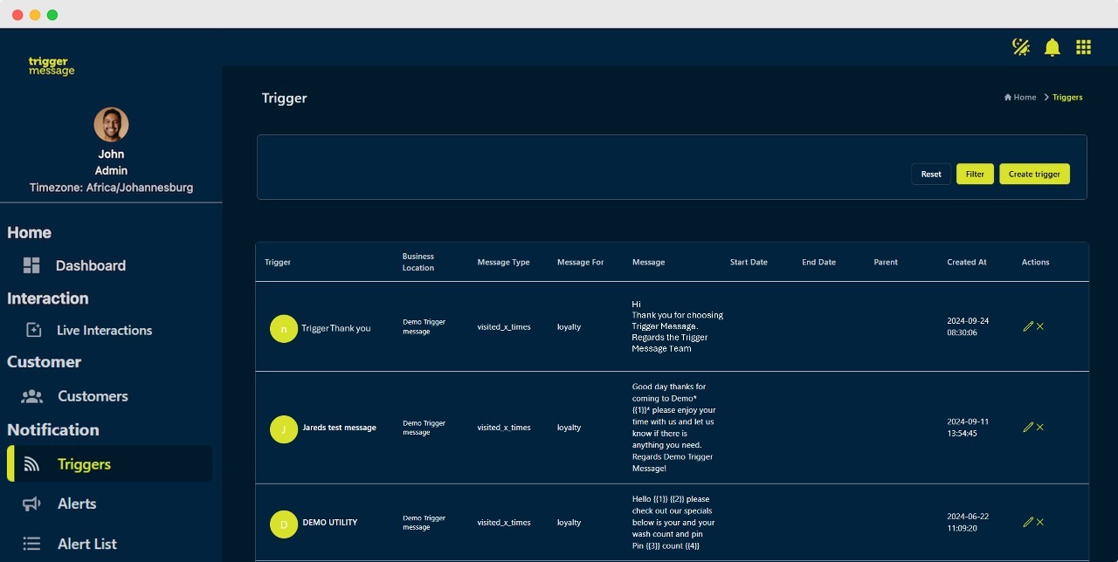Viewport: 1118px width, 562px height.
Task: Open Dashboard from the sidebar
Action: click(90, 265)
